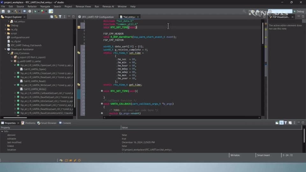Switch to the Console tab
The image size is (306, 172).
(x=65, y=123)
